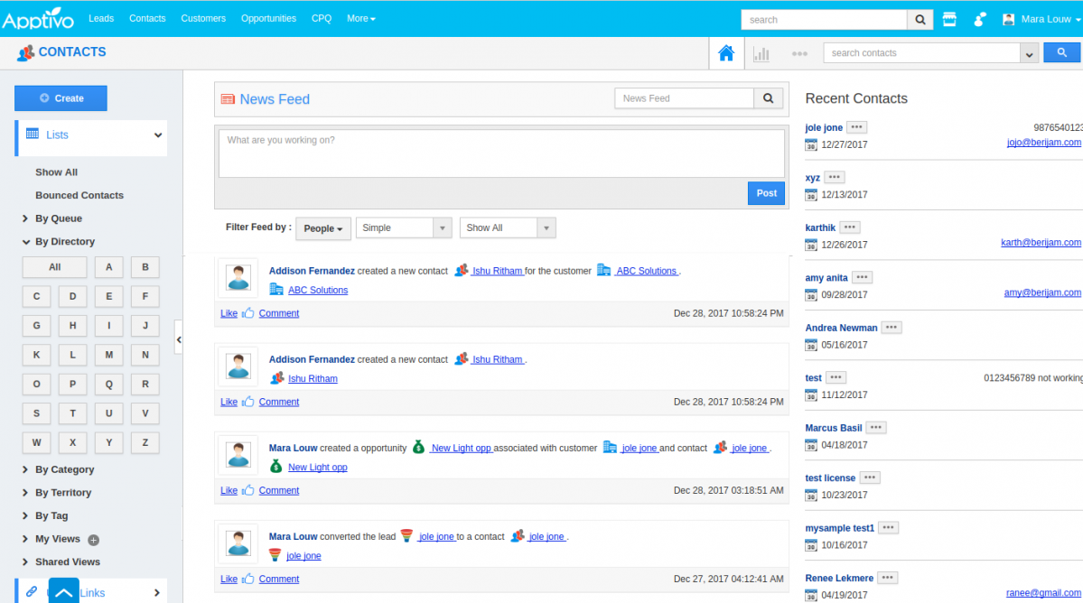Select Bounced Contacts list

coord(79,195)
